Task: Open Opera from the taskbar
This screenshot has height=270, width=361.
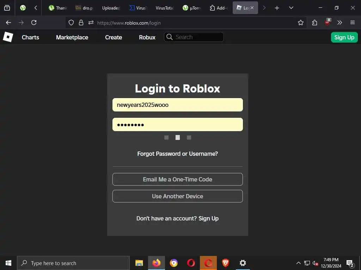Action: coord(191,263)
